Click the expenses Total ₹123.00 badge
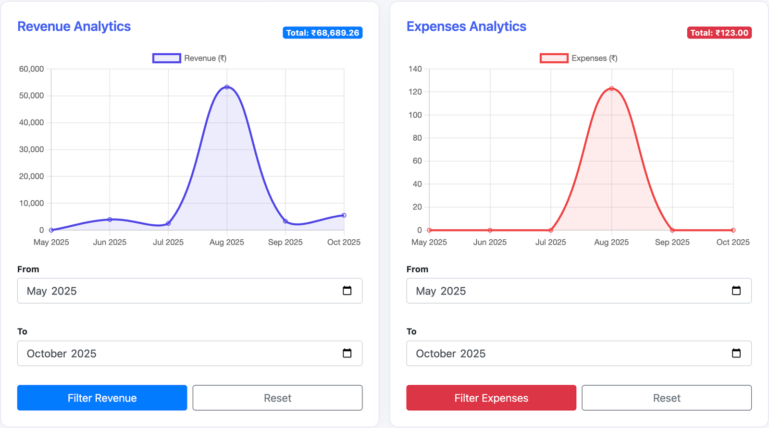This screenshot has width=769, height=428. [719, 33]
